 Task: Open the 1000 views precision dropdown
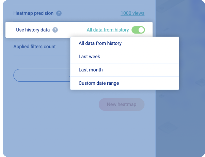click(x=132, y=13)
